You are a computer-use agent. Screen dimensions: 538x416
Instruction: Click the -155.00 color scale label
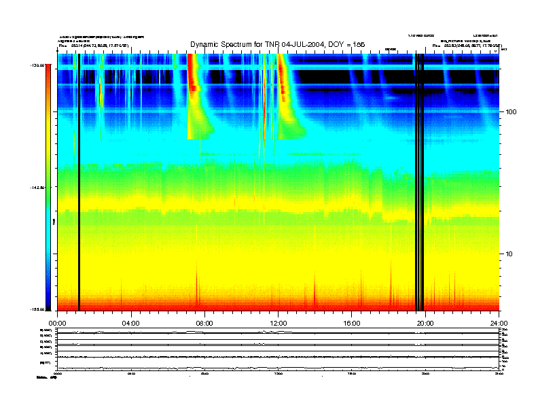[x=37, y=309]
